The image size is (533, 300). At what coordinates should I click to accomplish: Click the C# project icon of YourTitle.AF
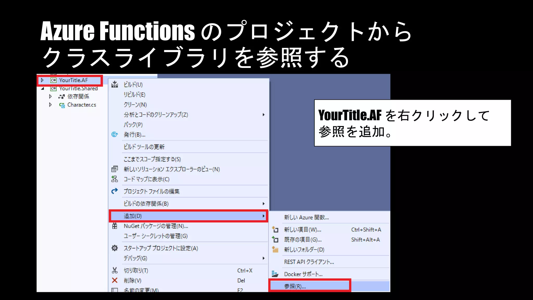point(53,80)
